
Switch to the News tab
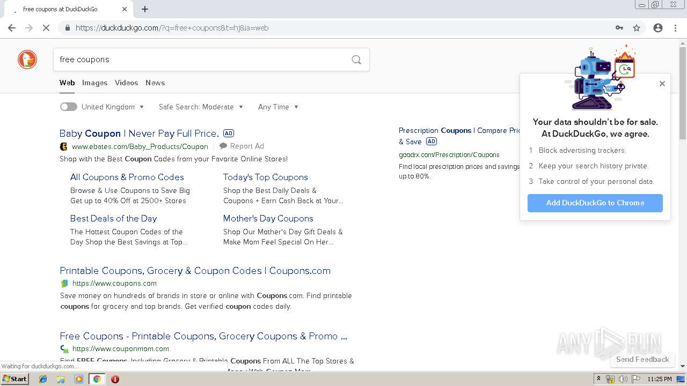pos(155,83)
